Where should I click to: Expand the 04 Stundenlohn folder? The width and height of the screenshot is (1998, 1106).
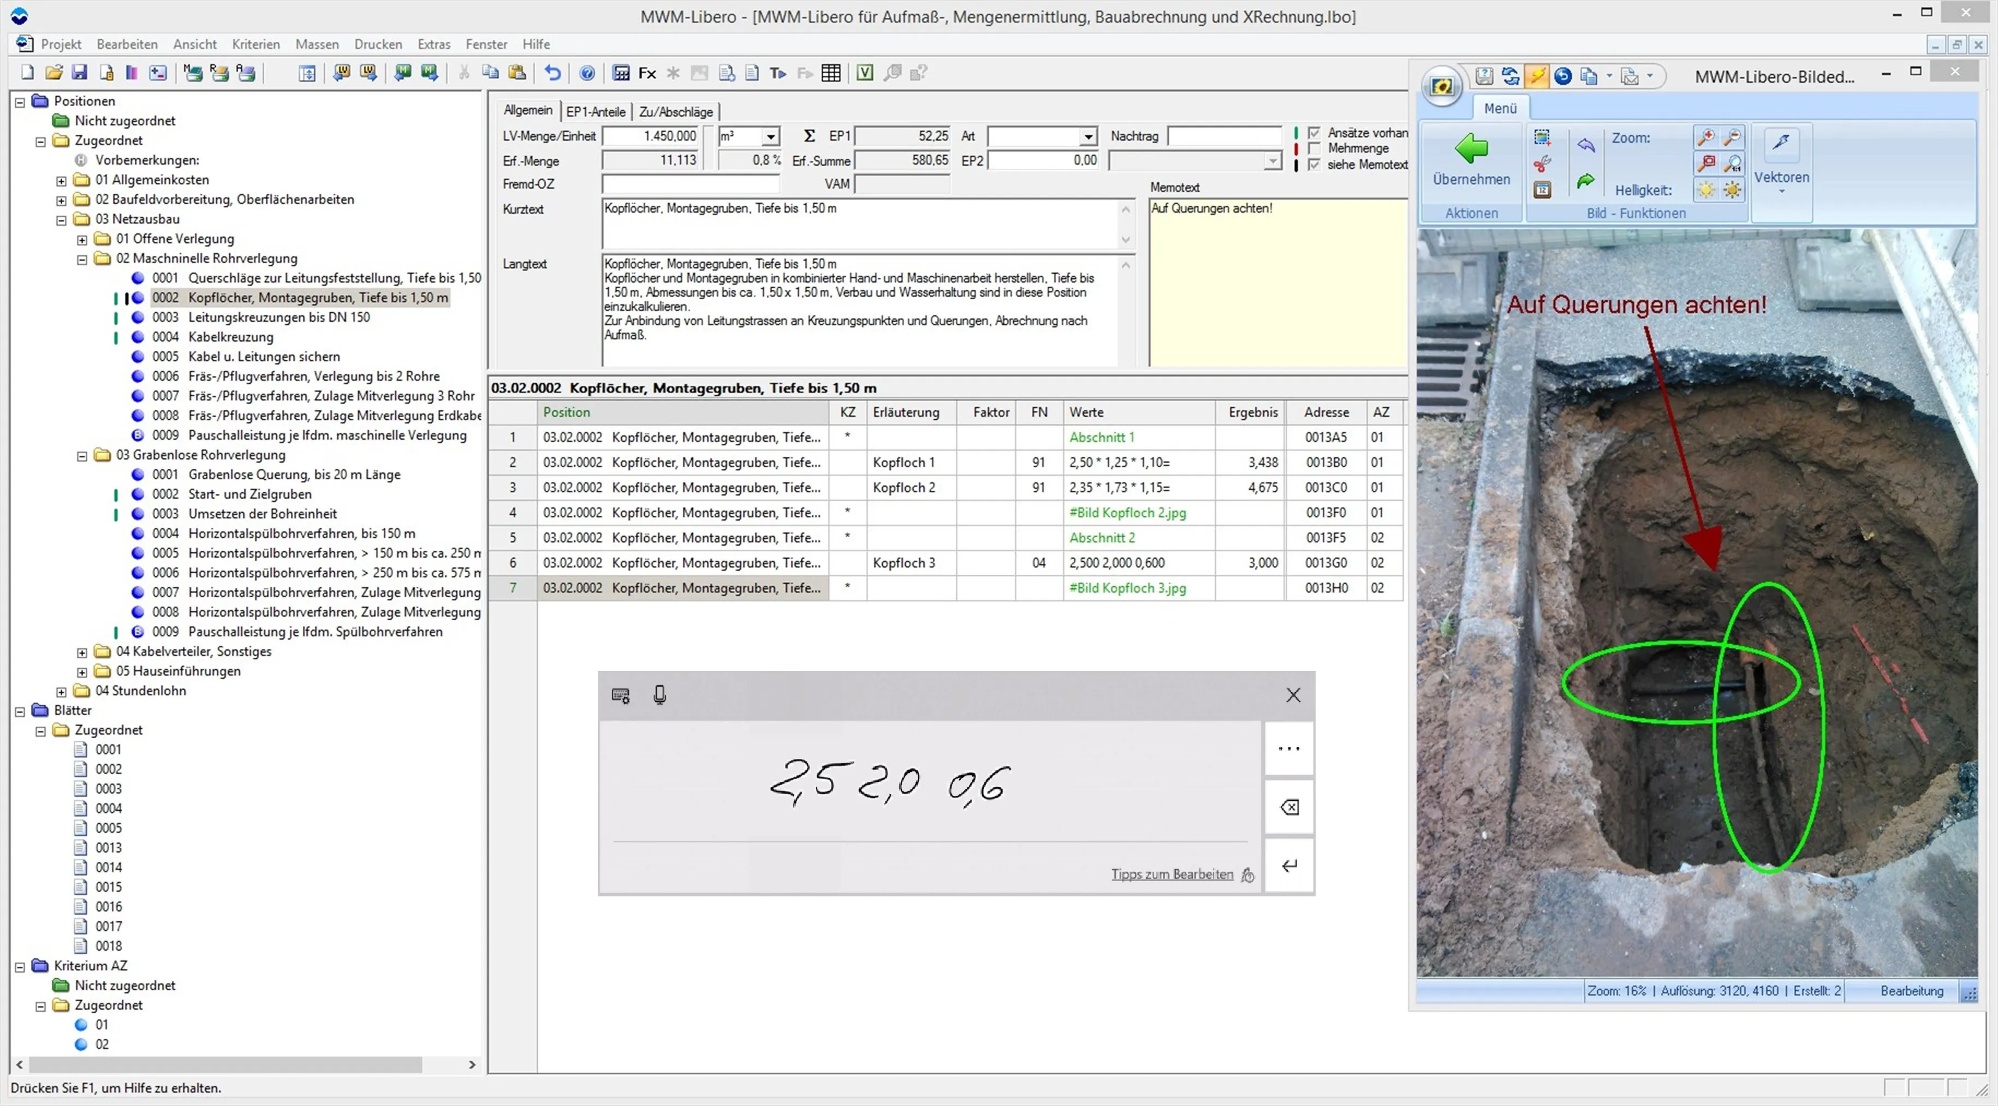pyautogui.click(x=61, y=692)
